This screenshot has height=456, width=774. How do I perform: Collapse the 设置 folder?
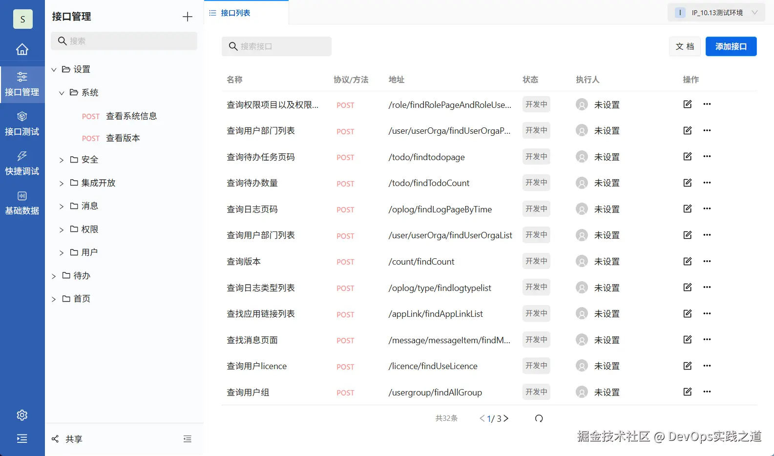54,70
